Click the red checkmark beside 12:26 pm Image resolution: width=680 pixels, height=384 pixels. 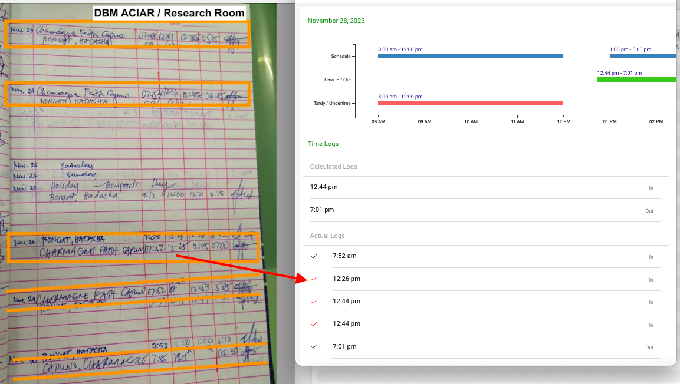pos(314,279)
